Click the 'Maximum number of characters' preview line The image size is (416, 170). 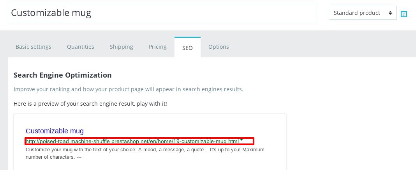point(53,157)
